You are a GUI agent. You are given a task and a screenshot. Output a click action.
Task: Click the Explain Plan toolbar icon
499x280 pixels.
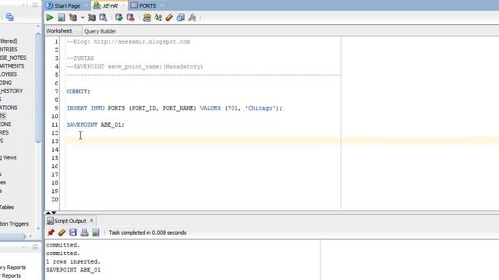click(x=73, y=17)
